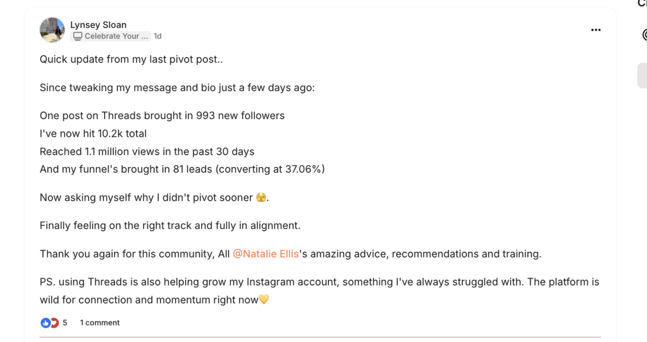Screen dimensions: 647x342
Task: Open the 1 comment thread
Action: [99, 323]
